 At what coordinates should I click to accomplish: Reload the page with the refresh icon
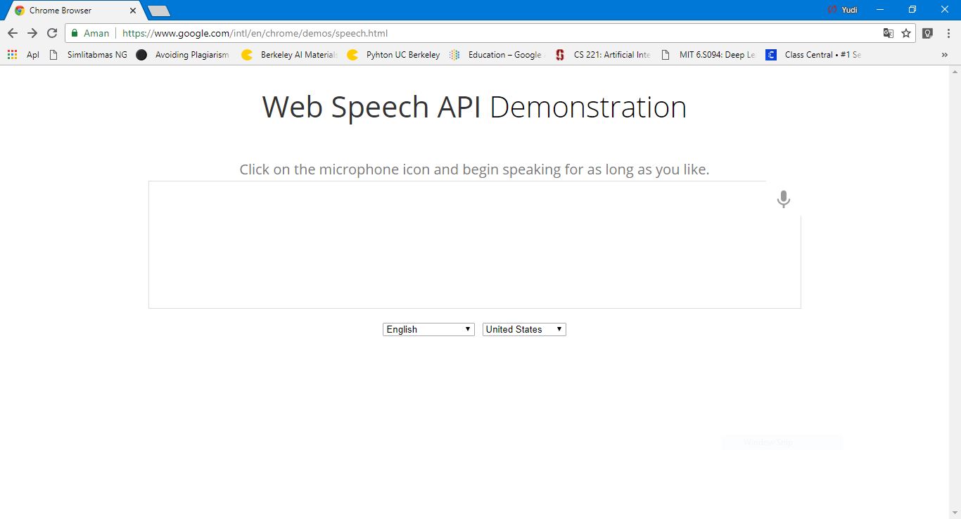(x=52, y=33)
